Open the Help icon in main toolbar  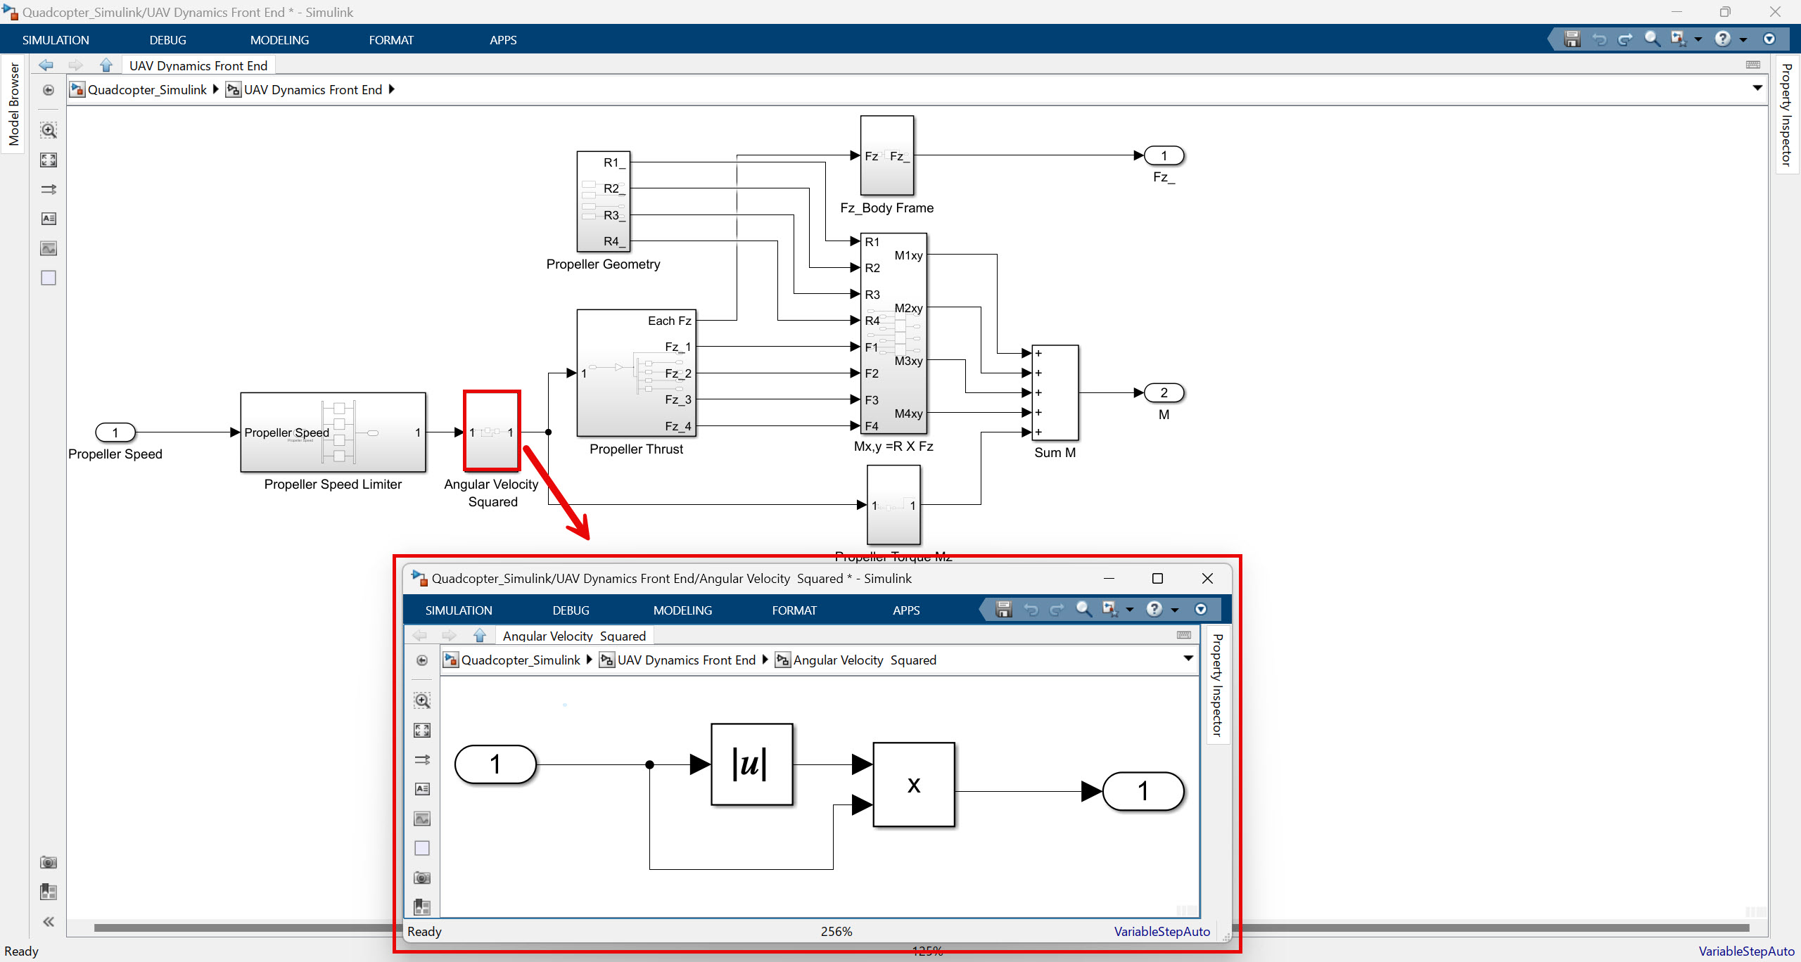pyautogui.click(x=1722, y=39)
